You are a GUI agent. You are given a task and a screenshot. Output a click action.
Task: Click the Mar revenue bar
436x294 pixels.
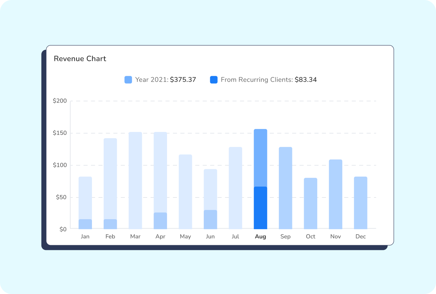pos(135,180)
